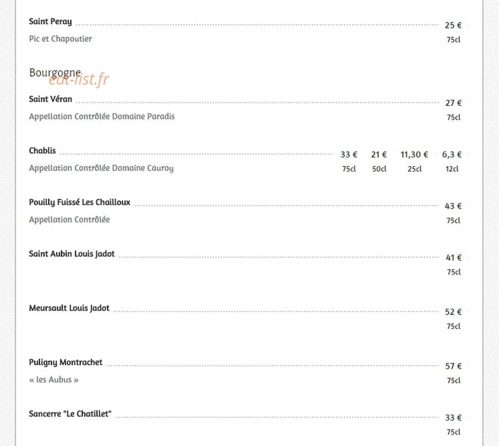Click the Chablis 21 € price
499x446 pixels.
[379, 155]
